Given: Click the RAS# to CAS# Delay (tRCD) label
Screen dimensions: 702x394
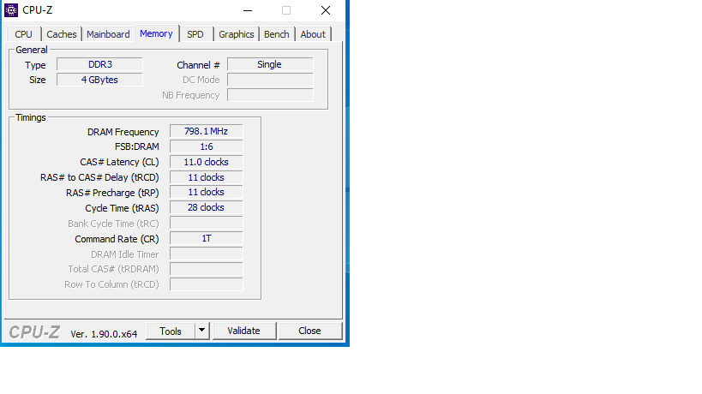Looking at the screenshot, I should coord(99,177).
